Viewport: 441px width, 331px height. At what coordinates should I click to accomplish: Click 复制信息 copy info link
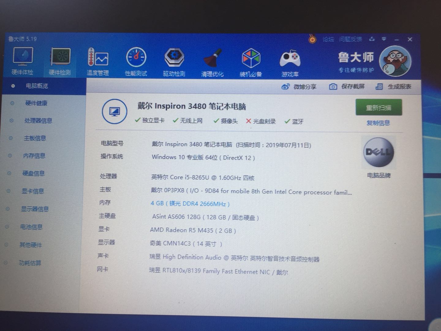click(378, 123)
